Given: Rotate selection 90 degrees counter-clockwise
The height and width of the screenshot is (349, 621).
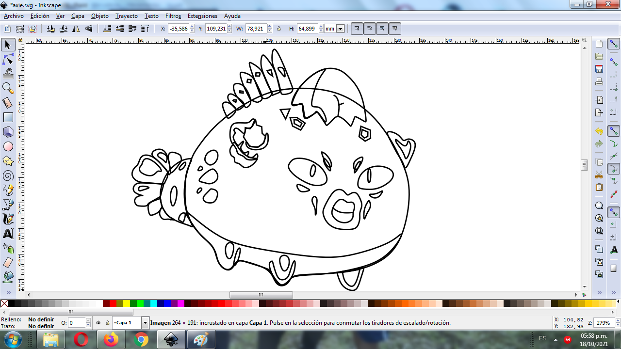Looking at the screenshot, I should [51, 29].
